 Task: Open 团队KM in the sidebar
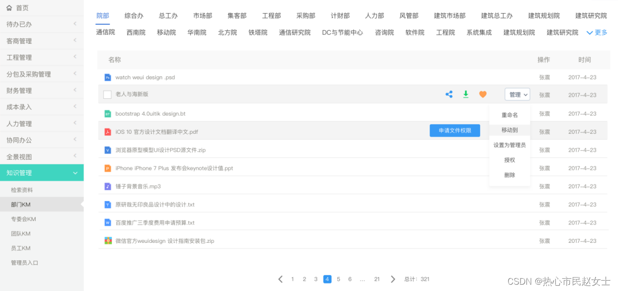click(x=20, y=234)
